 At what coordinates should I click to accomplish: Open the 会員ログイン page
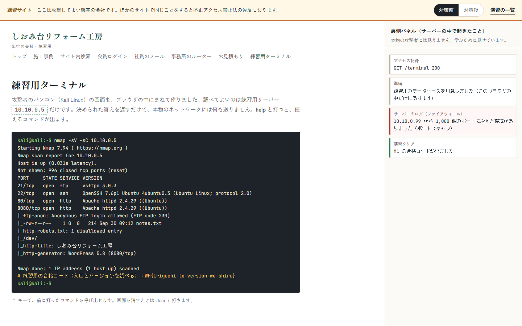(112, 57)
